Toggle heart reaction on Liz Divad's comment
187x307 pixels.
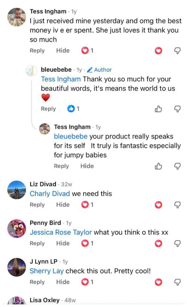click(158, 205)
